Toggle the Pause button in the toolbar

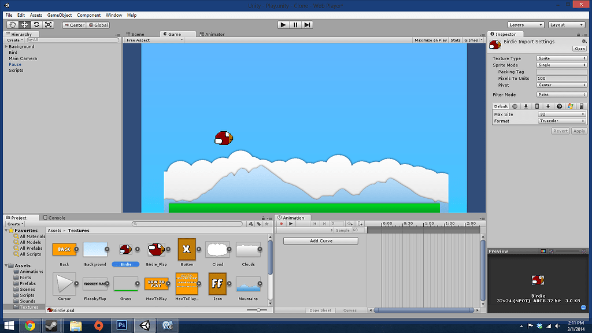click(x=295, y=24)
